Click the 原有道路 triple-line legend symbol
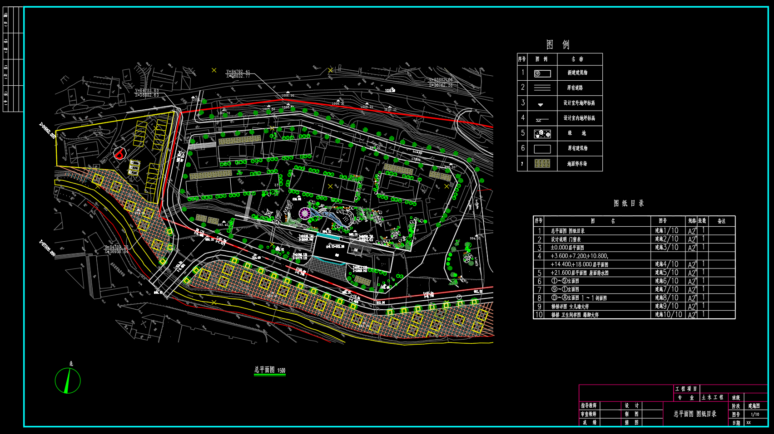Screen dimensions: 774x434 pyautogui.click(x=542, y=88)
